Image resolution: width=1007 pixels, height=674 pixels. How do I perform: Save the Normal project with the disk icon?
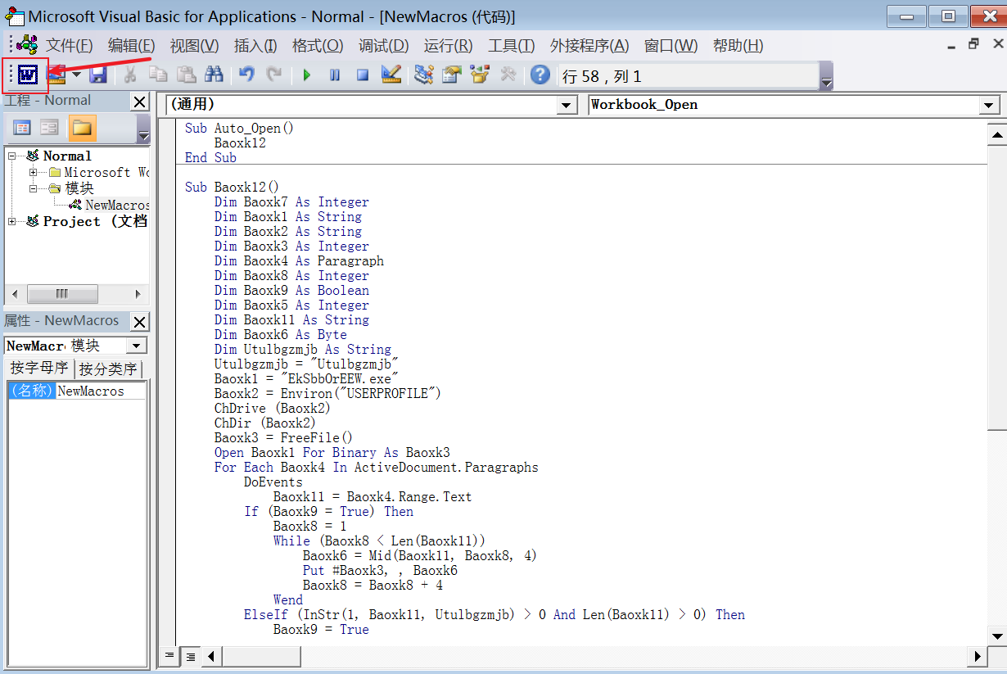(x=98, y=75)
